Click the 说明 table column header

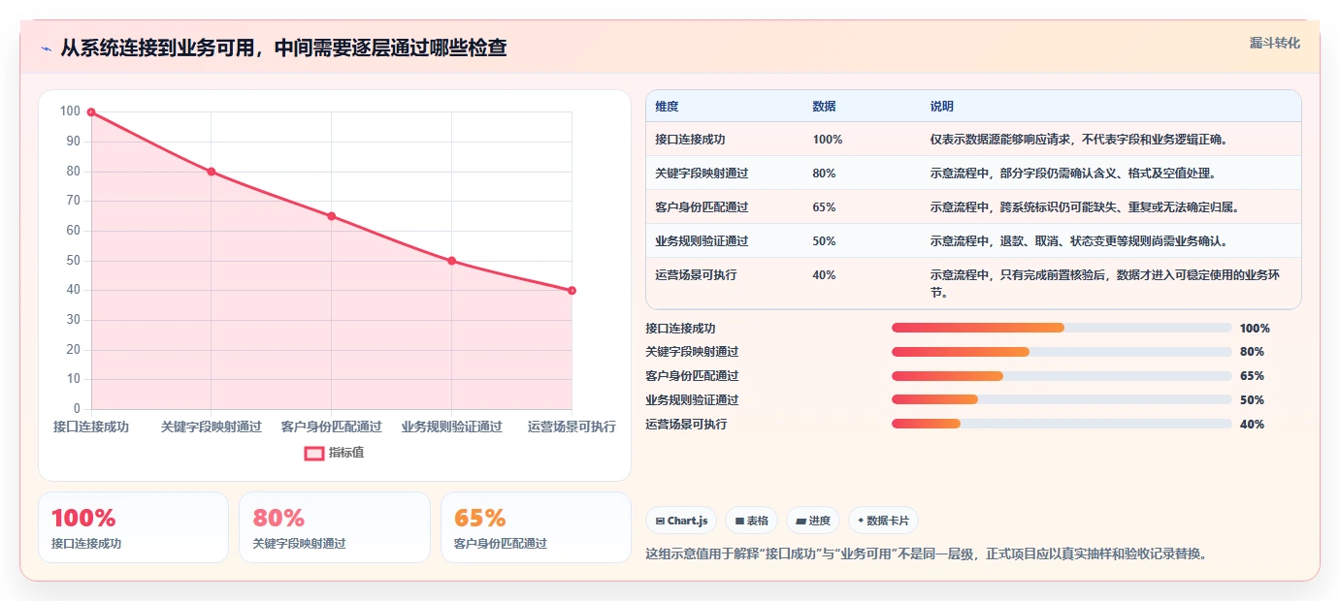coord(941,107)
